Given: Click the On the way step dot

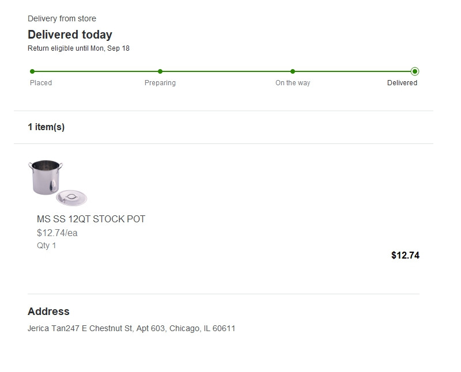Looking at the screenshot, I should (293, 71).
